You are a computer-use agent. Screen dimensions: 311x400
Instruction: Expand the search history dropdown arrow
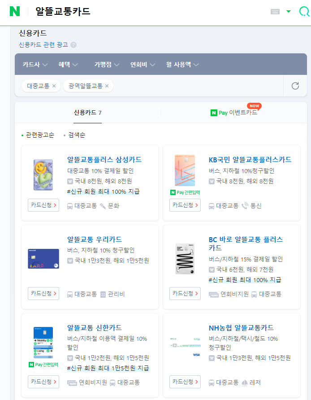pos(289,12)
